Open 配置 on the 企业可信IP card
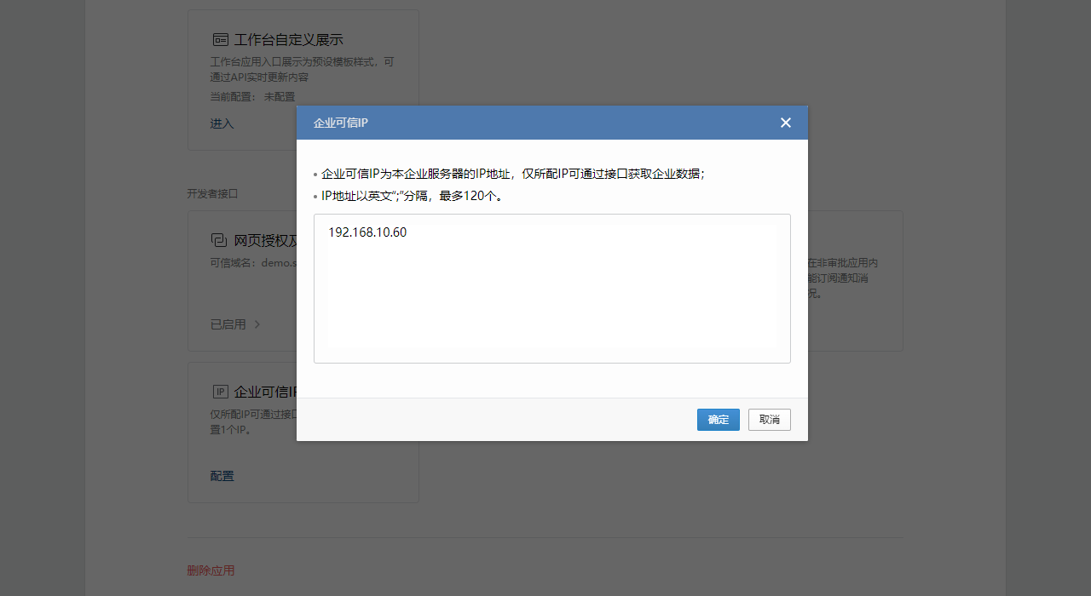Image resolution: width=1091 pixels, height=596 pixels. [x=222, y=476]
